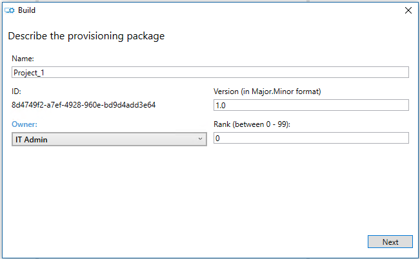Image resolution: width=420 pixels, height=259 pixels.
Task: Open the Owner combo box
Action: [x=109, y=139]
